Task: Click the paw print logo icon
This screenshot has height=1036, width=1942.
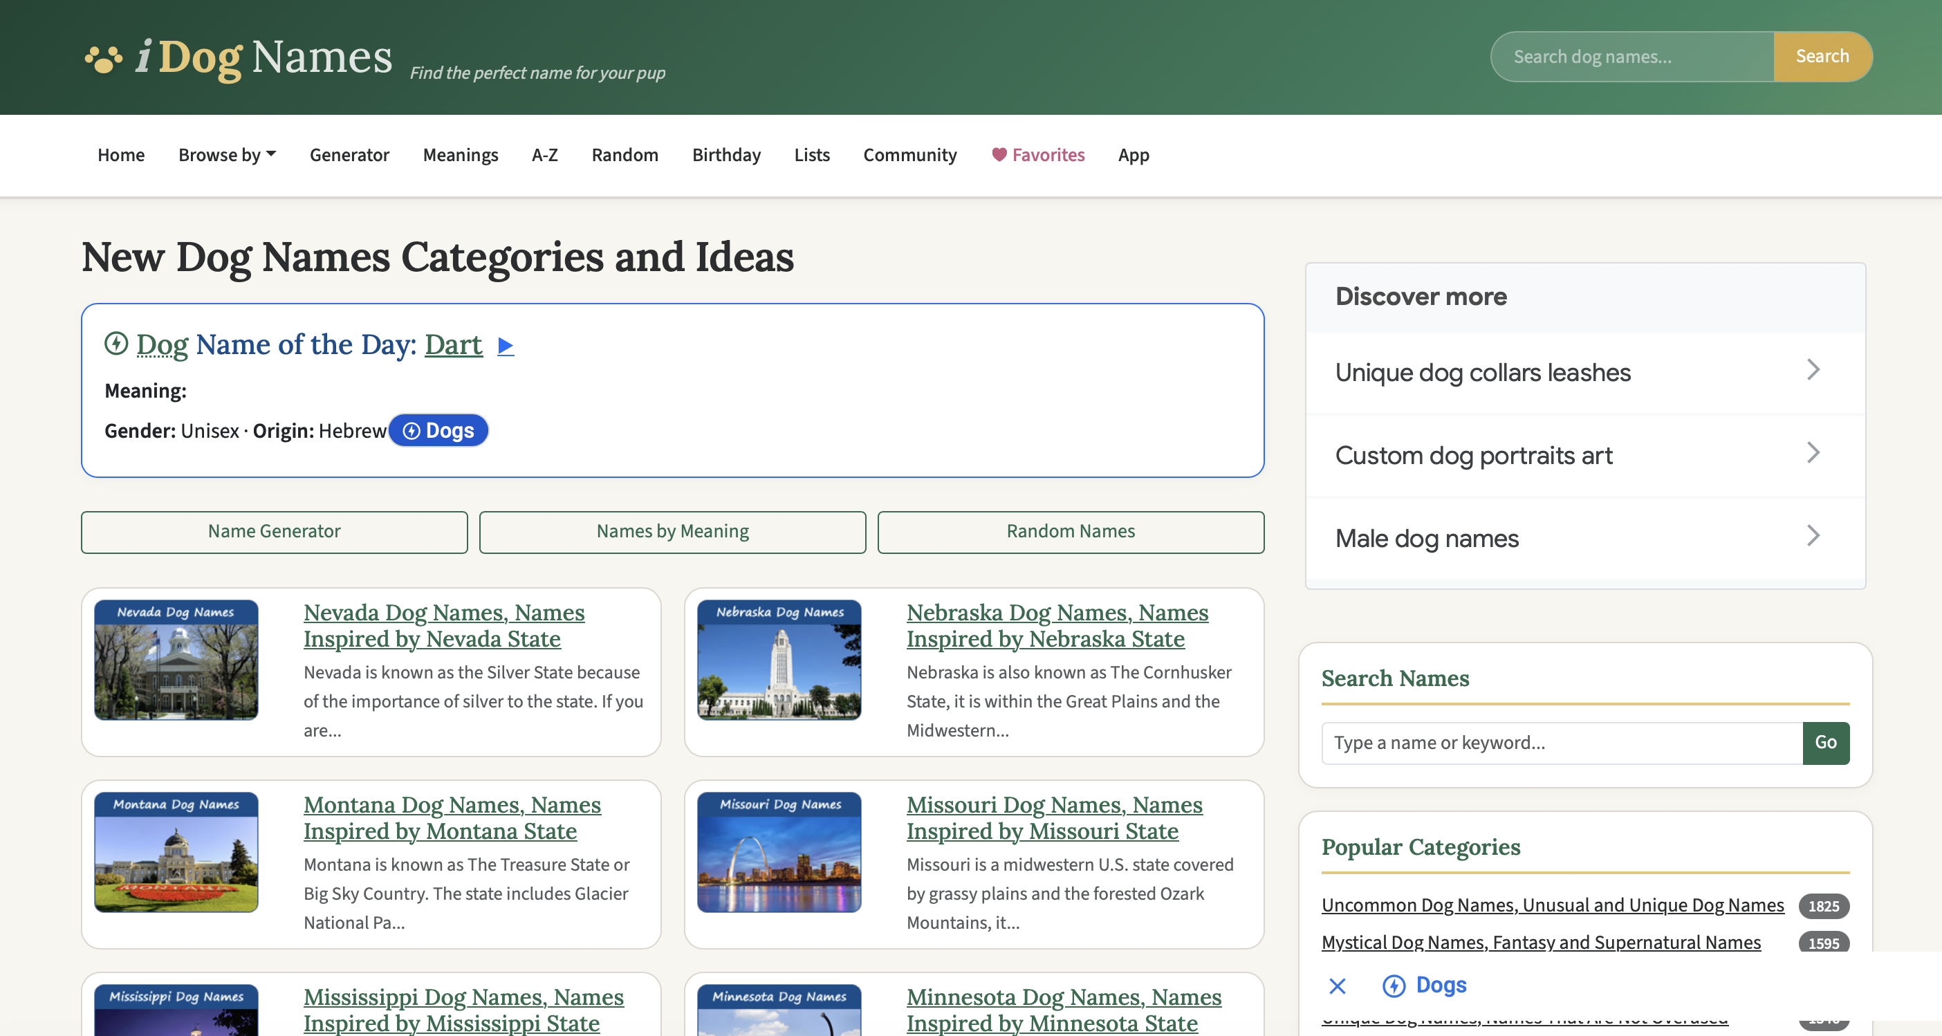Action: coord(103,59)
